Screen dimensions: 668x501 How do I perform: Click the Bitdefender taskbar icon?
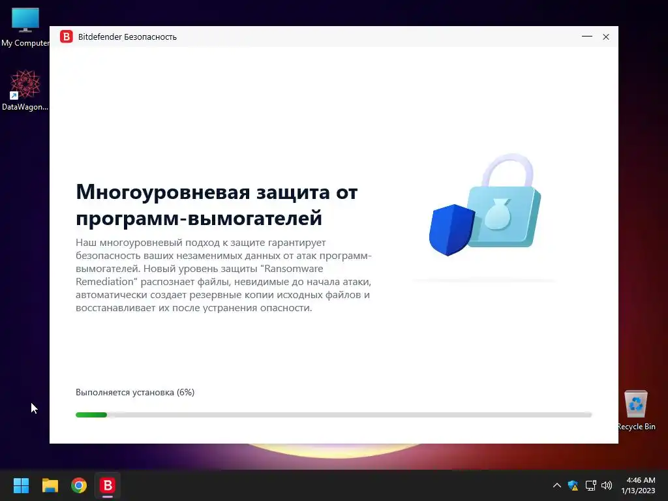pyautogui.click(x=108, y=485)
